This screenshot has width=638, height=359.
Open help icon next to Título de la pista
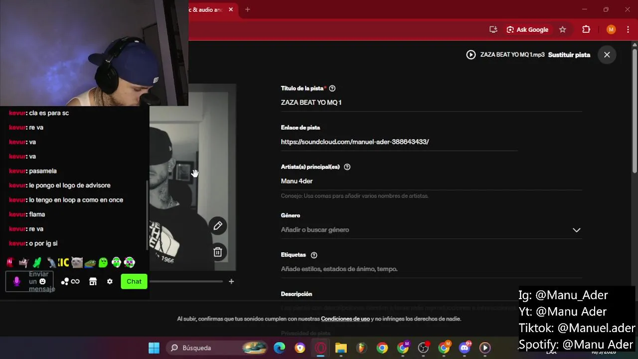click(332, 88)
